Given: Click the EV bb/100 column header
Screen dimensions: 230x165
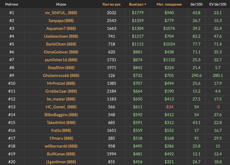Looking at the screenshot, I should tap(218, 5).
